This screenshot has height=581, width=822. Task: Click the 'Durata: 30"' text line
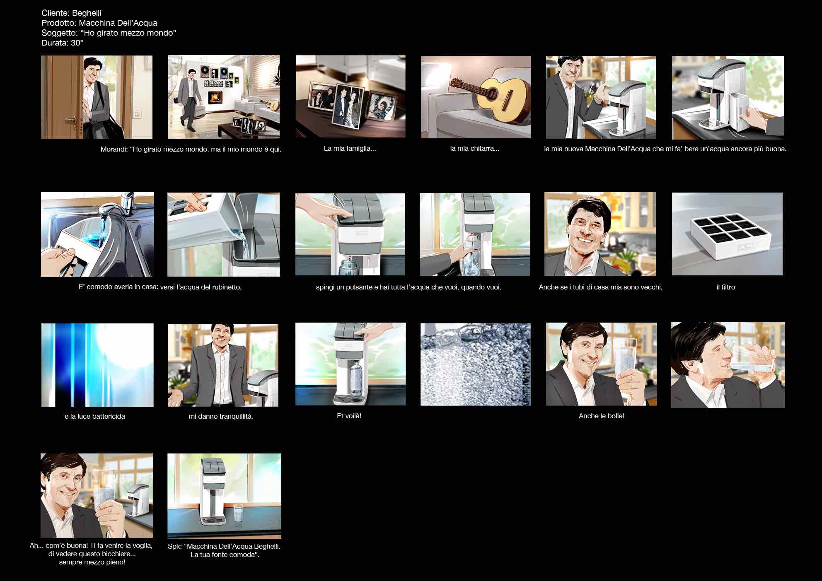[x=63, y=43]
